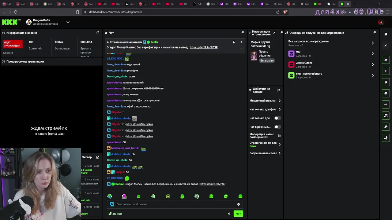The width and height of the screenshot is (392, 220).
Task: Pop out the rewards queue panel
Action: pos(374,33)
